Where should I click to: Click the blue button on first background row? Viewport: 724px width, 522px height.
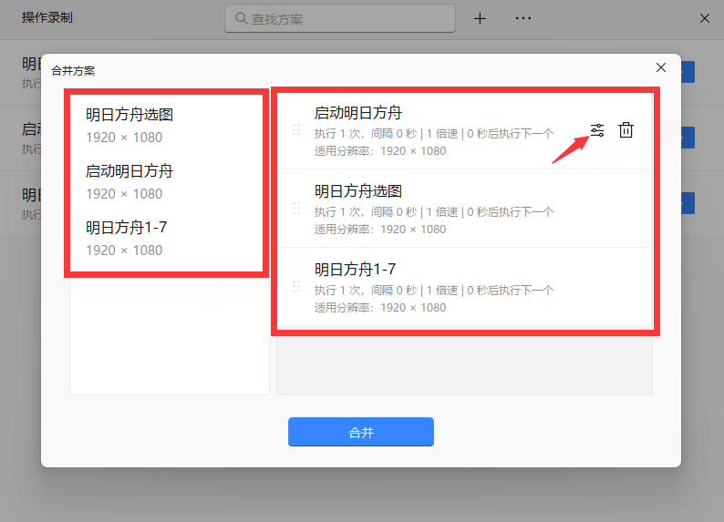pos(688,73)
